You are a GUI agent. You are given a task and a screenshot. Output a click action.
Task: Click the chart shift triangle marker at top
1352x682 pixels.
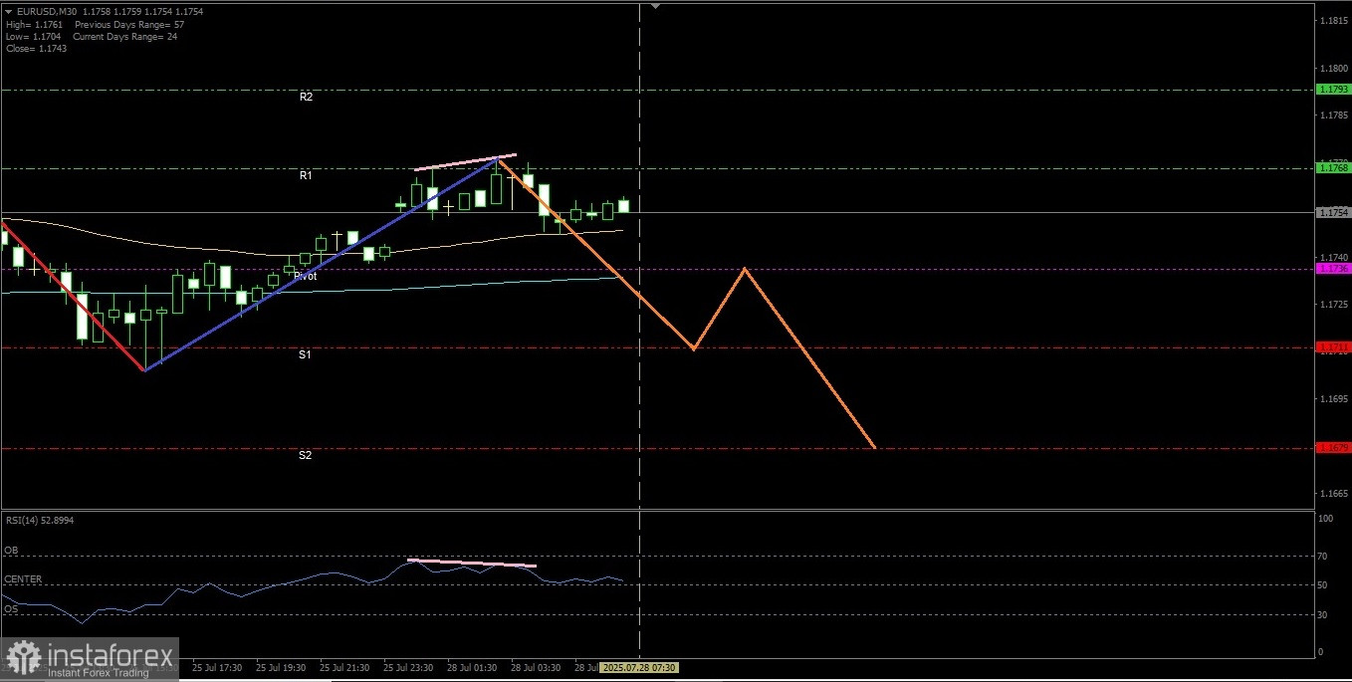click(655, 6)
